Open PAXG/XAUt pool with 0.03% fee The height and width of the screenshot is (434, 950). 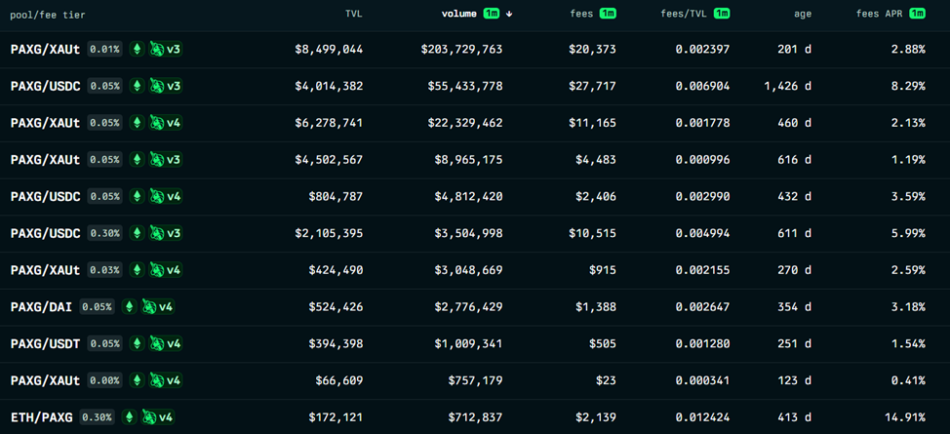point(46,270)
